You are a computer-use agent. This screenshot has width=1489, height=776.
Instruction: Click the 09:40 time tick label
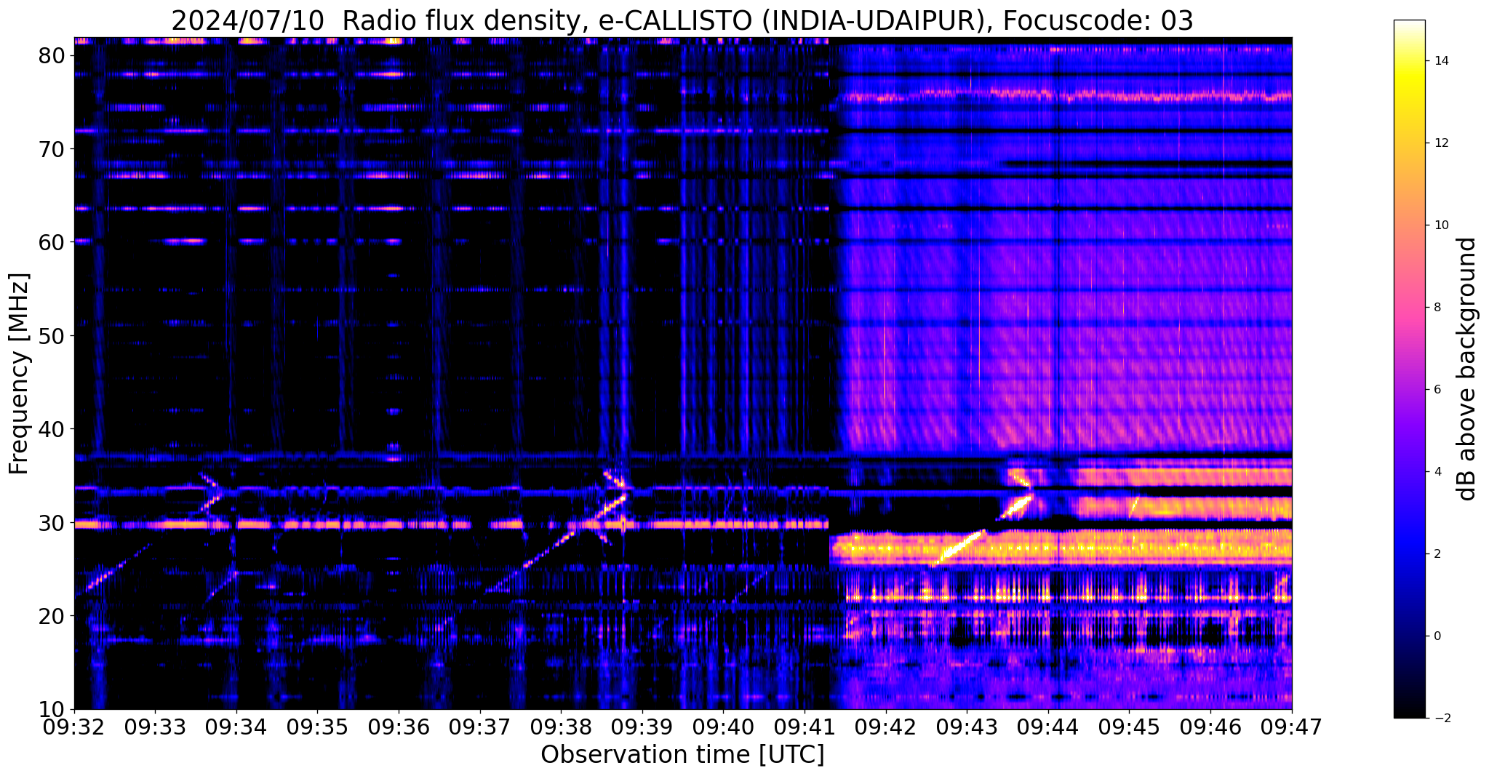pos(723,727)
